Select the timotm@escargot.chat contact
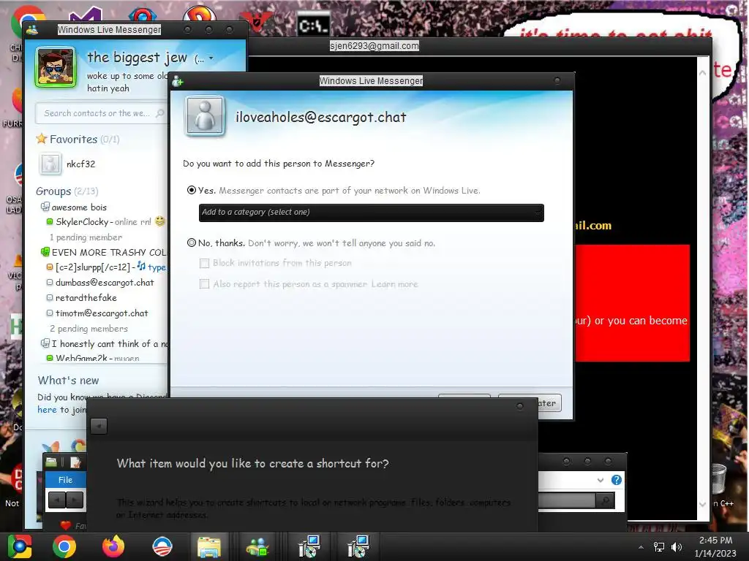The width and height of the screenshot is (749, 561). pos(102,313)
